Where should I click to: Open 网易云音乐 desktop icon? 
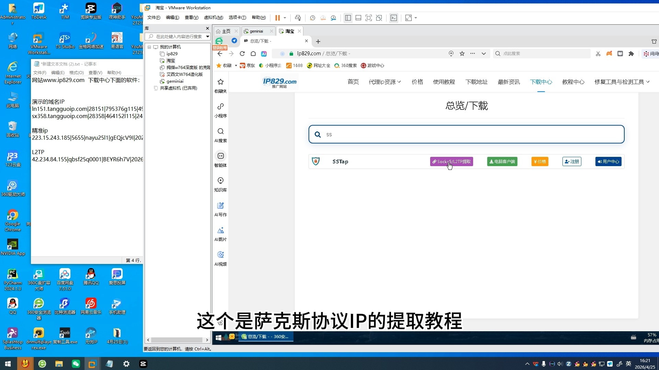click(x=91, y=307)
